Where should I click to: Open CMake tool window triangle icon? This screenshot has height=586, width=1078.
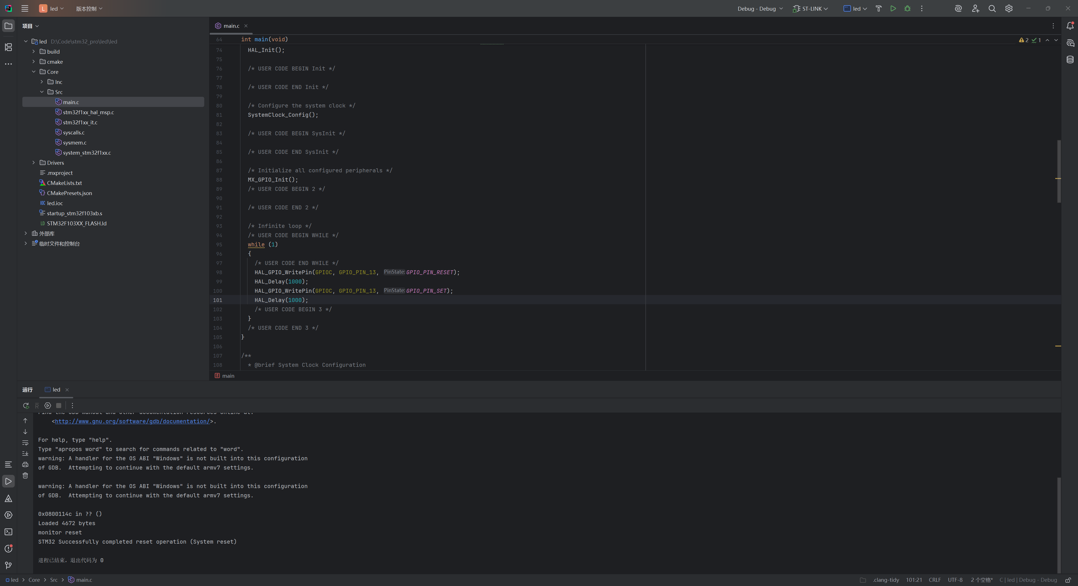(x=8, y=498)
